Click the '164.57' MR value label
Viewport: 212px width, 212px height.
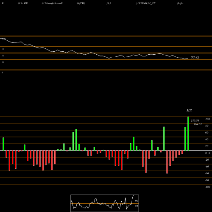(198, 124)
